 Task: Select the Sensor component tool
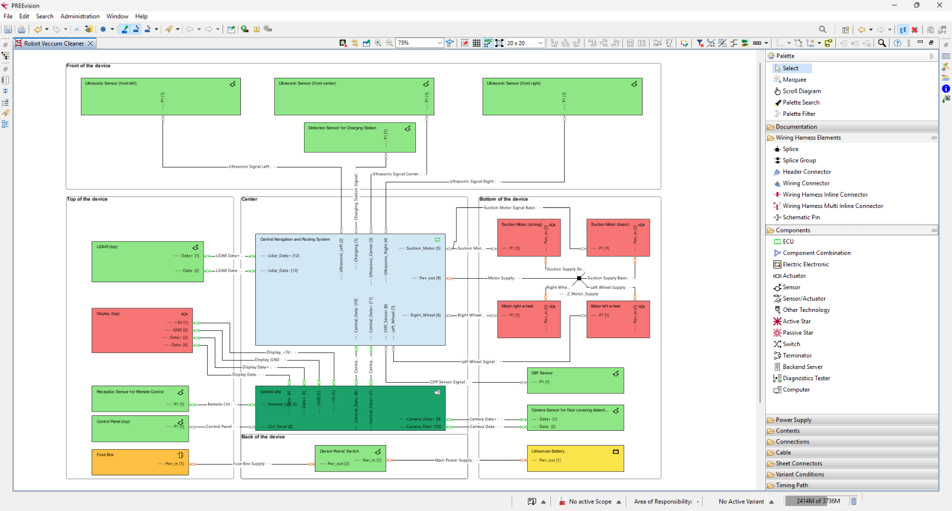click(791, 287)
